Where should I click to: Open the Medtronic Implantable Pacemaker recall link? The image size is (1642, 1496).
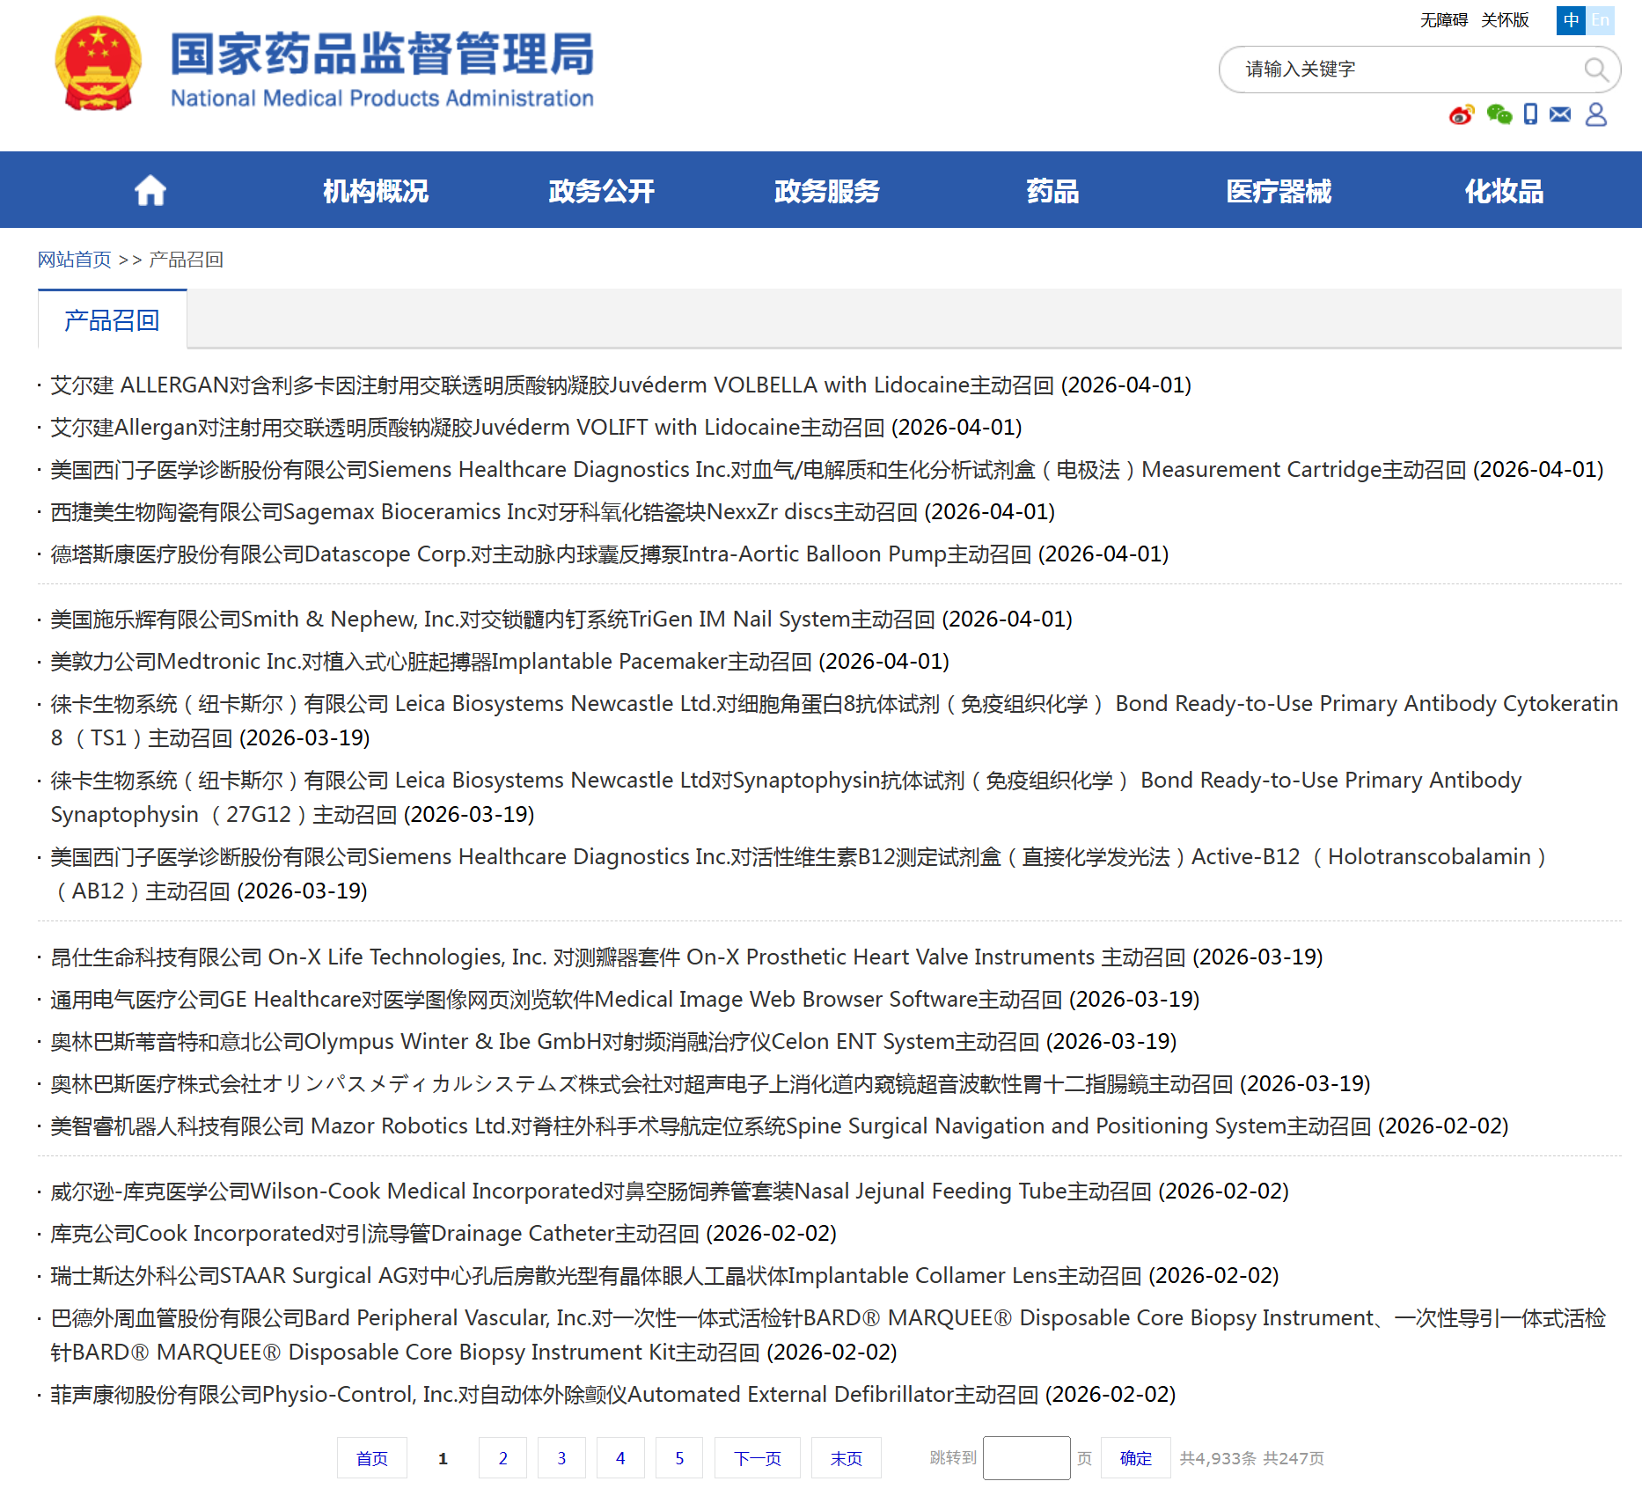click(499, 662)
